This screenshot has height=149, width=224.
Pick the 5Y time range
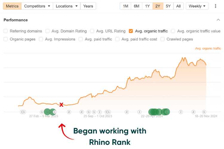pos(168,6)
